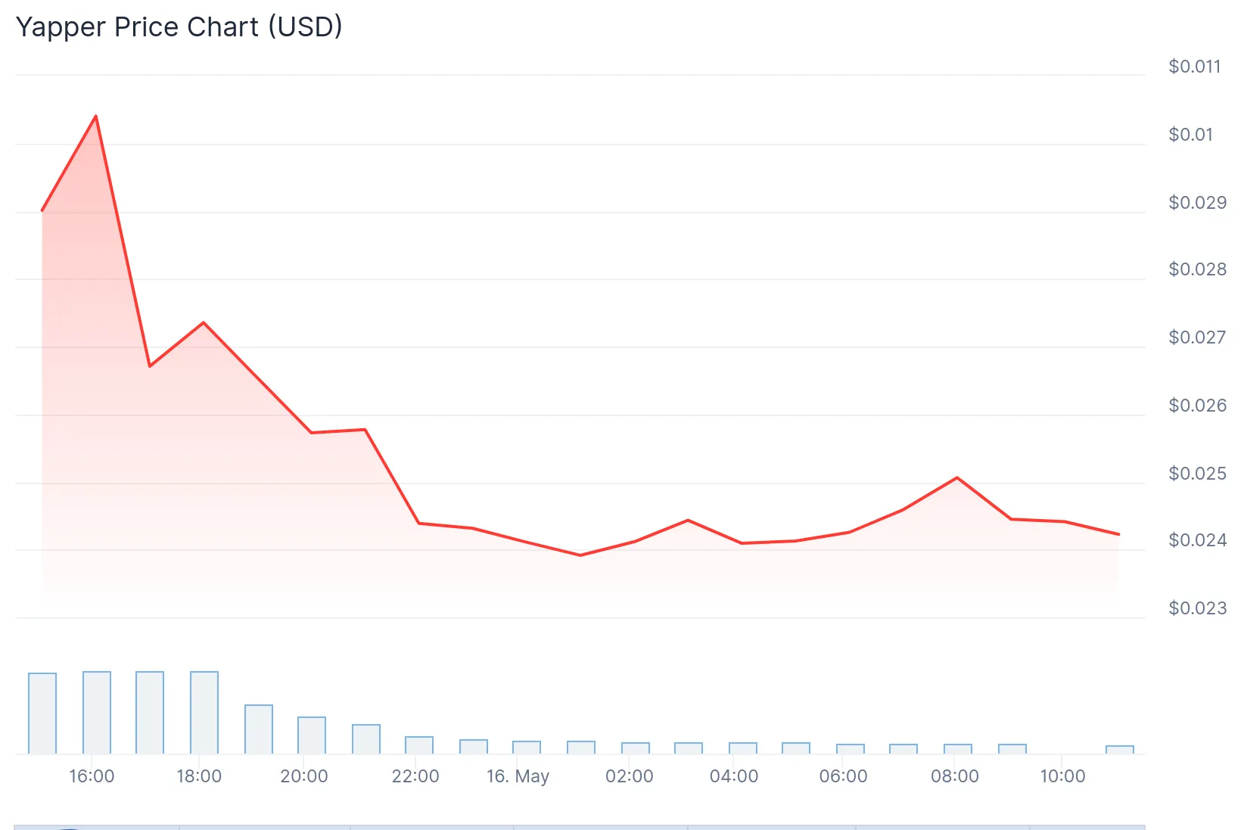This screenshot has height=830, width=1244.
Task: Click the range navigator strip below the chart
Action: 580,826
